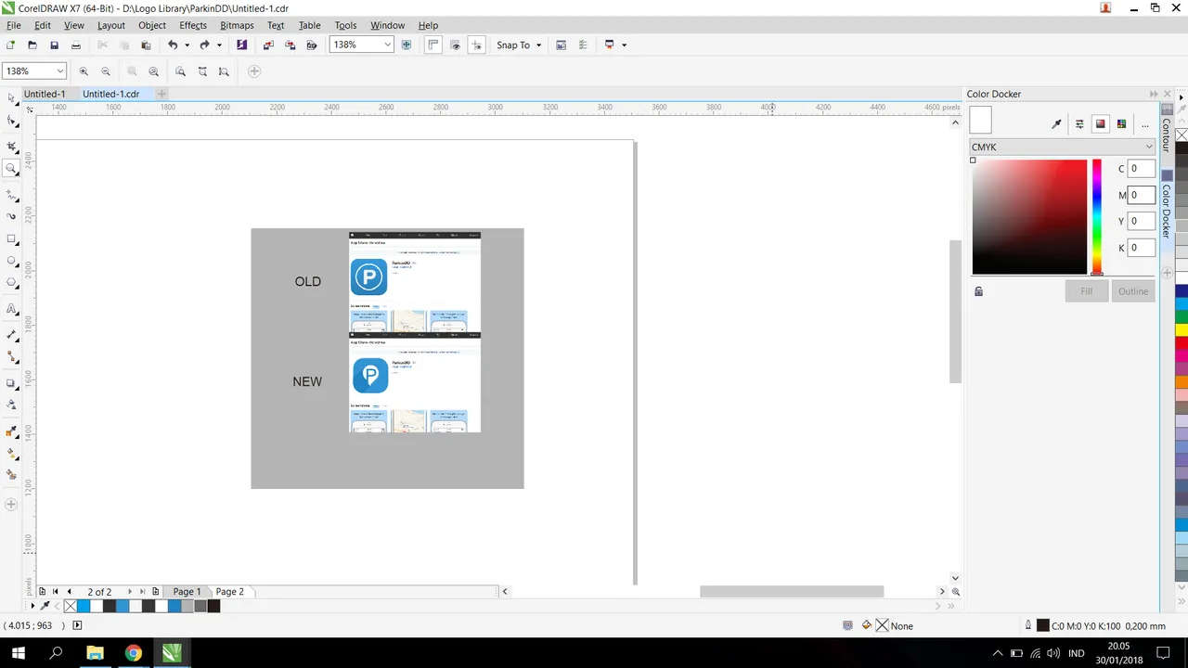This screenshot has height=668, width=1188.
Task: Expand the Redo history dropdown arrow
Action: (x=219, y=45)
